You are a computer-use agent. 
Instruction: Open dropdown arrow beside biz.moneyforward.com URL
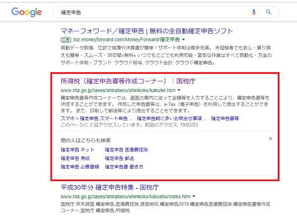click(x=183, y=39)
